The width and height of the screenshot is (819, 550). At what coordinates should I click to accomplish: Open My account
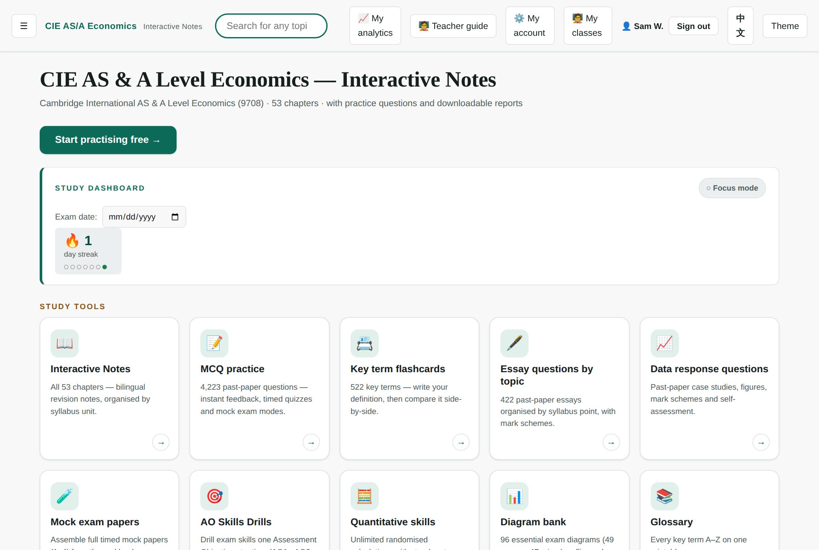point(530,26)
